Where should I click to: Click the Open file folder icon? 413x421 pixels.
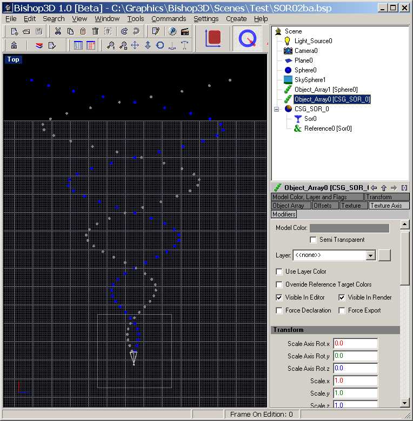[x=25, y=31]
